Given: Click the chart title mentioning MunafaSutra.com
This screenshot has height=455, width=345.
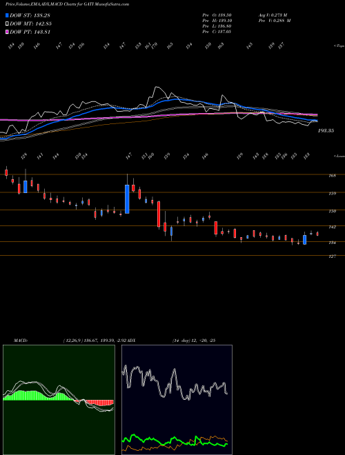Looking at the screenshot, I should coord(67,4).
